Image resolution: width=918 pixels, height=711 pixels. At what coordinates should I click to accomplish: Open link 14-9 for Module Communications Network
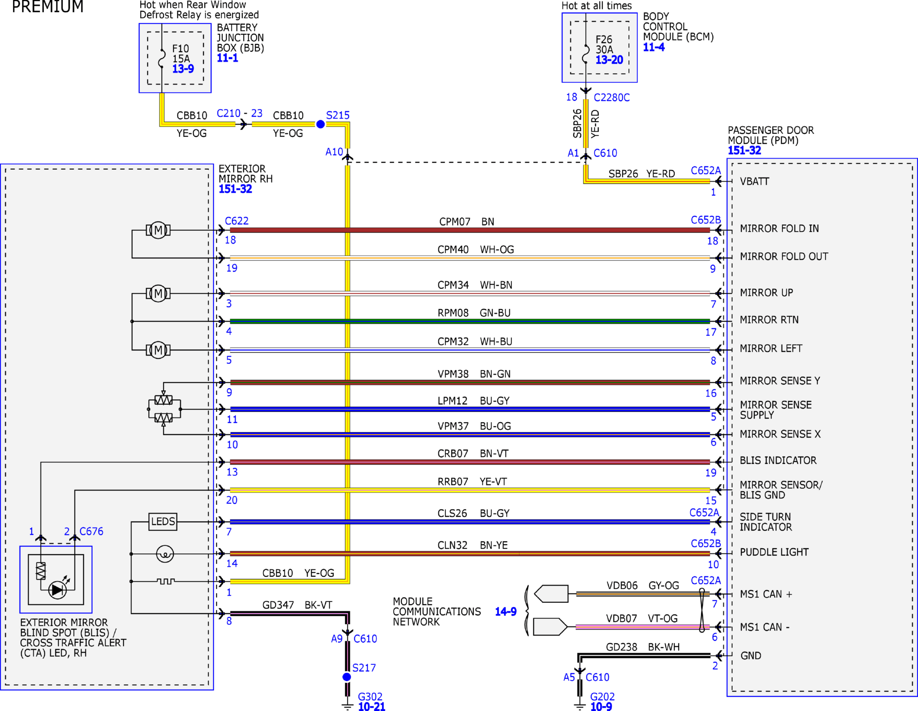tap(506, 612)
